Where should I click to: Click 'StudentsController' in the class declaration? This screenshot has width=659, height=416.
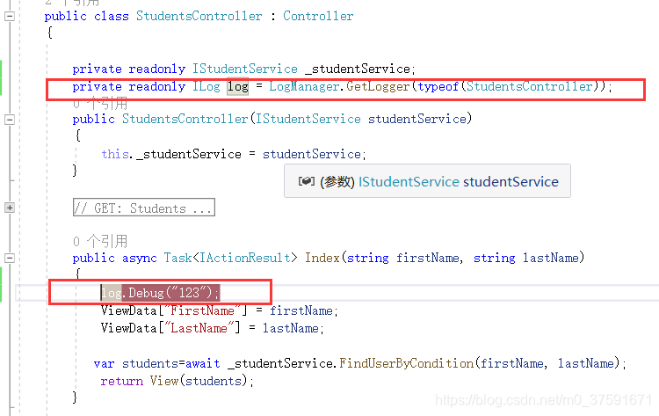199,16
